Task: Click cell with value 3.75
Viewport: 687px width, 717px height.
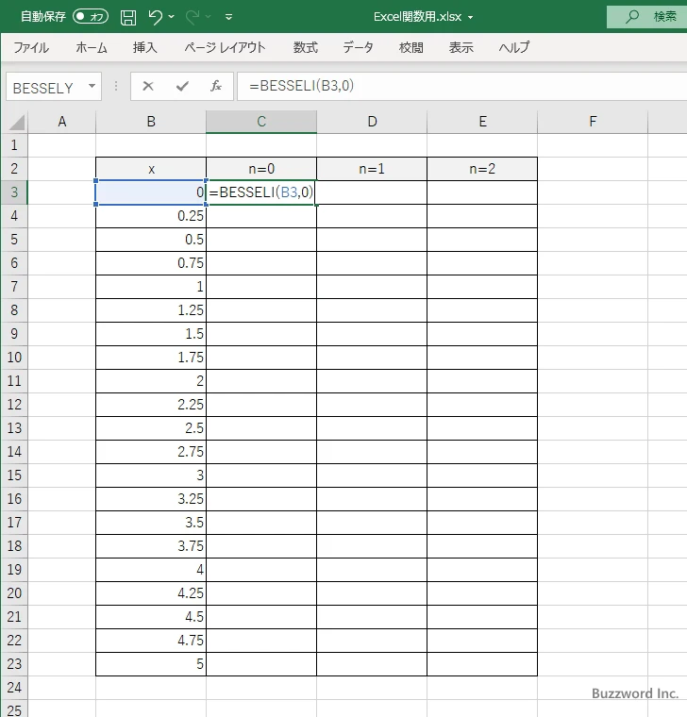Action: pos(151,545)
